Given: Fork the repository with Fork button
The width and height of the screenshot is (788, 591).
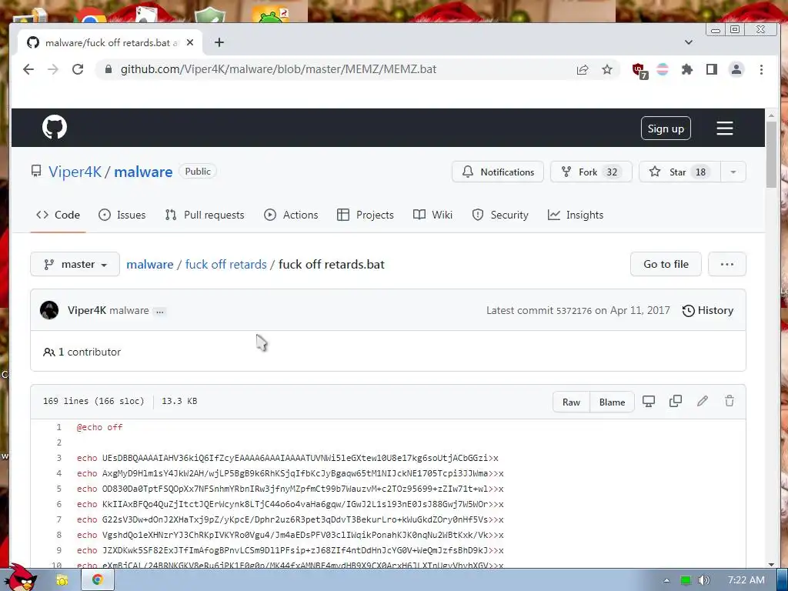Looking at the screenshot, I should (591, 172).
